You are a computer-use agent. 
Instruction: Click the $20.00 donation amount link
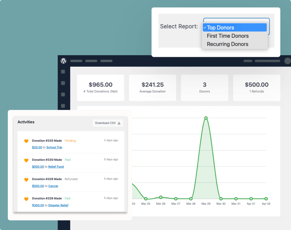tap(37, 147)
